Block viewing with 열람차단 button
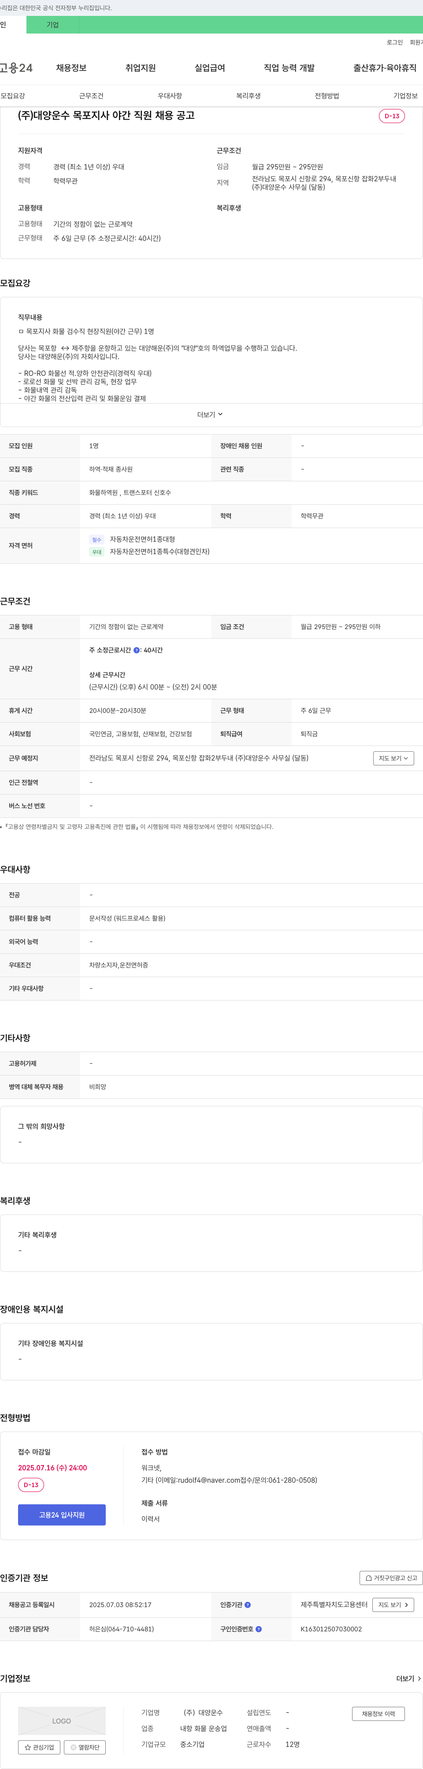 pos(85,1747)
